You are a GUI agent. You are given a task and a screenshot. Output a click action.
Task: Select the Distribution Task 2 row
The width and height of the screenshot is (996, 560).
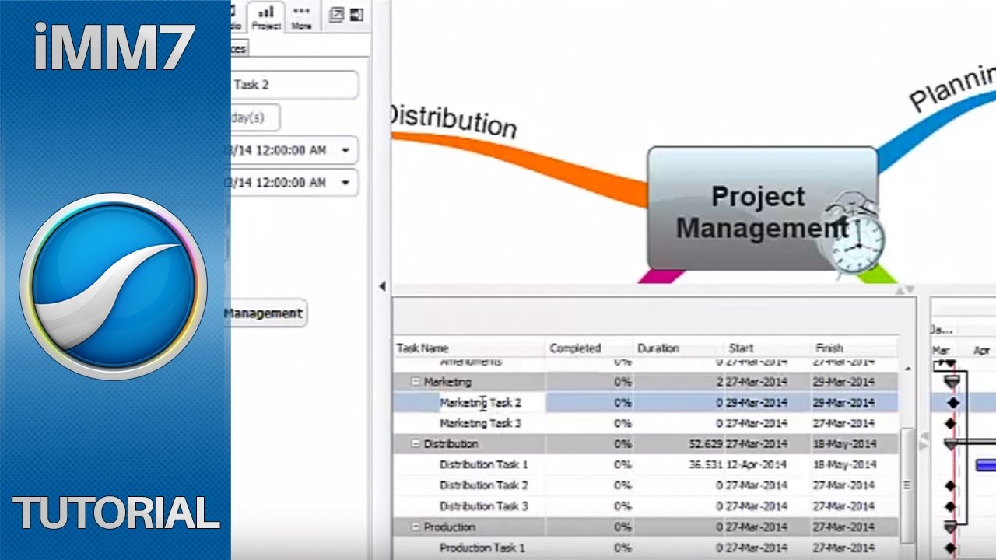coord(646,485)
